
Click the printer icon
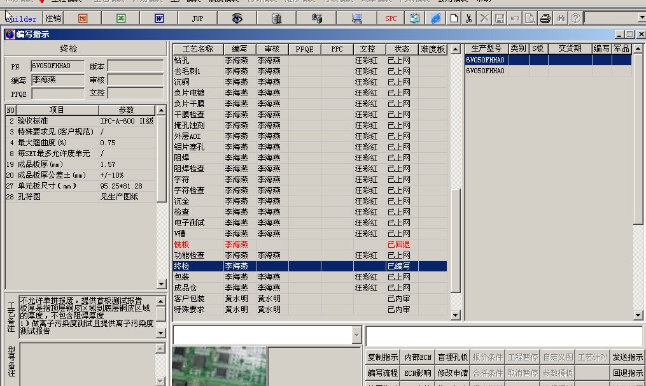(545, 18)
